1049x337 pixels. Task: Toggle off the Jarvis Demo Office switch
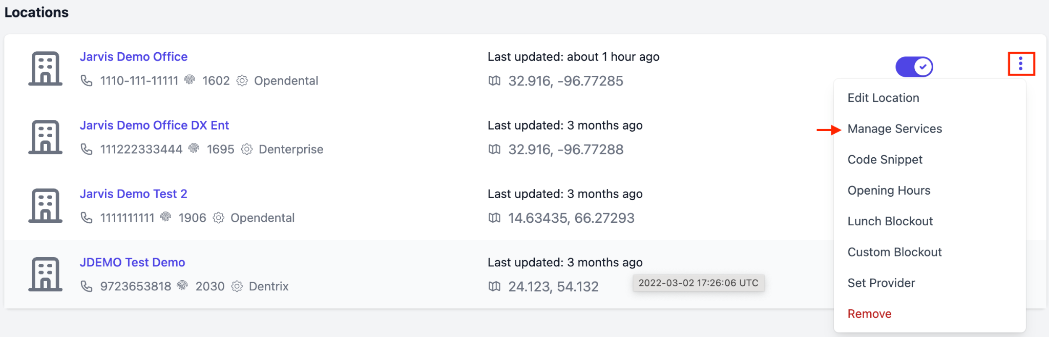pyautogui.click(x=914, y=67)
